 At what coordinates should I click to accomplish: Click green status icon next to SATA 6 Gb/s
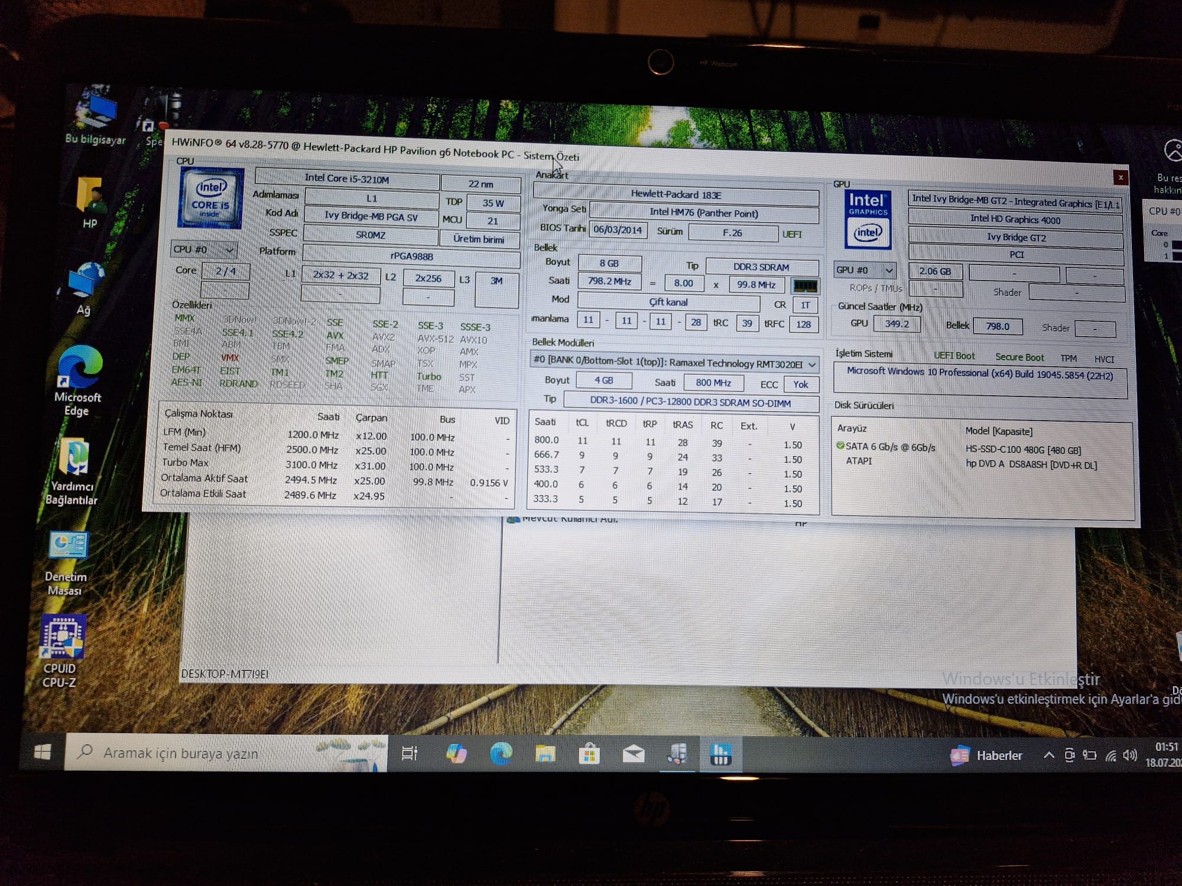840,446
